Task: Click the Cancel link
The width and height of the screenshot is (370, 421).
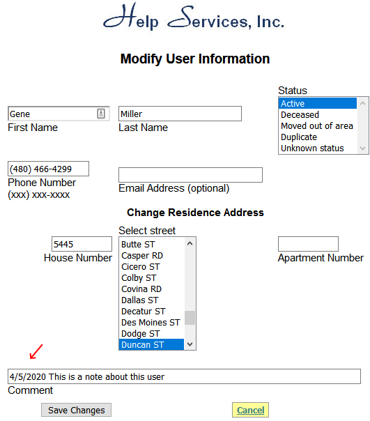Action: coord(251,410)
